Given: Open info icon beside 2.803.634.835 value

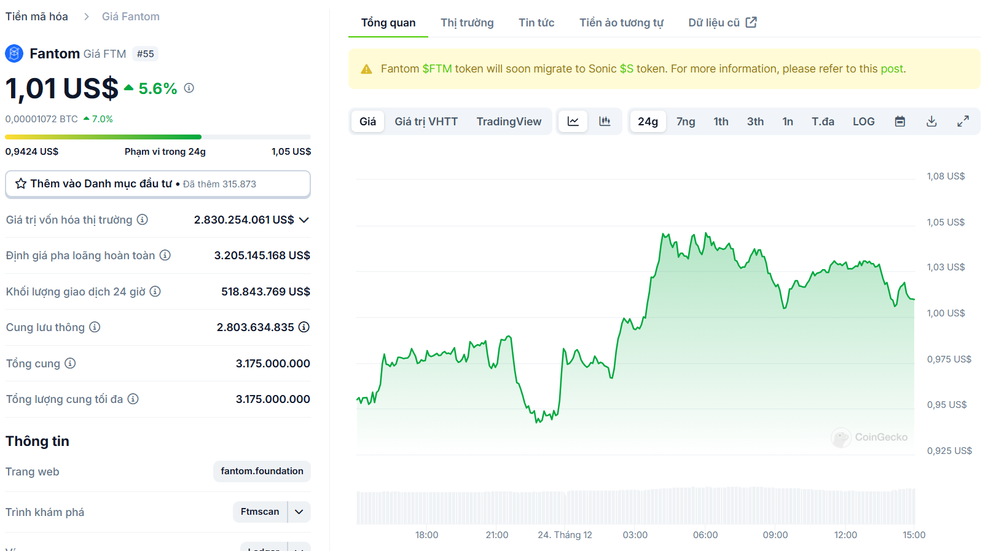Looking at the screenshot, I should coord(304,327).
